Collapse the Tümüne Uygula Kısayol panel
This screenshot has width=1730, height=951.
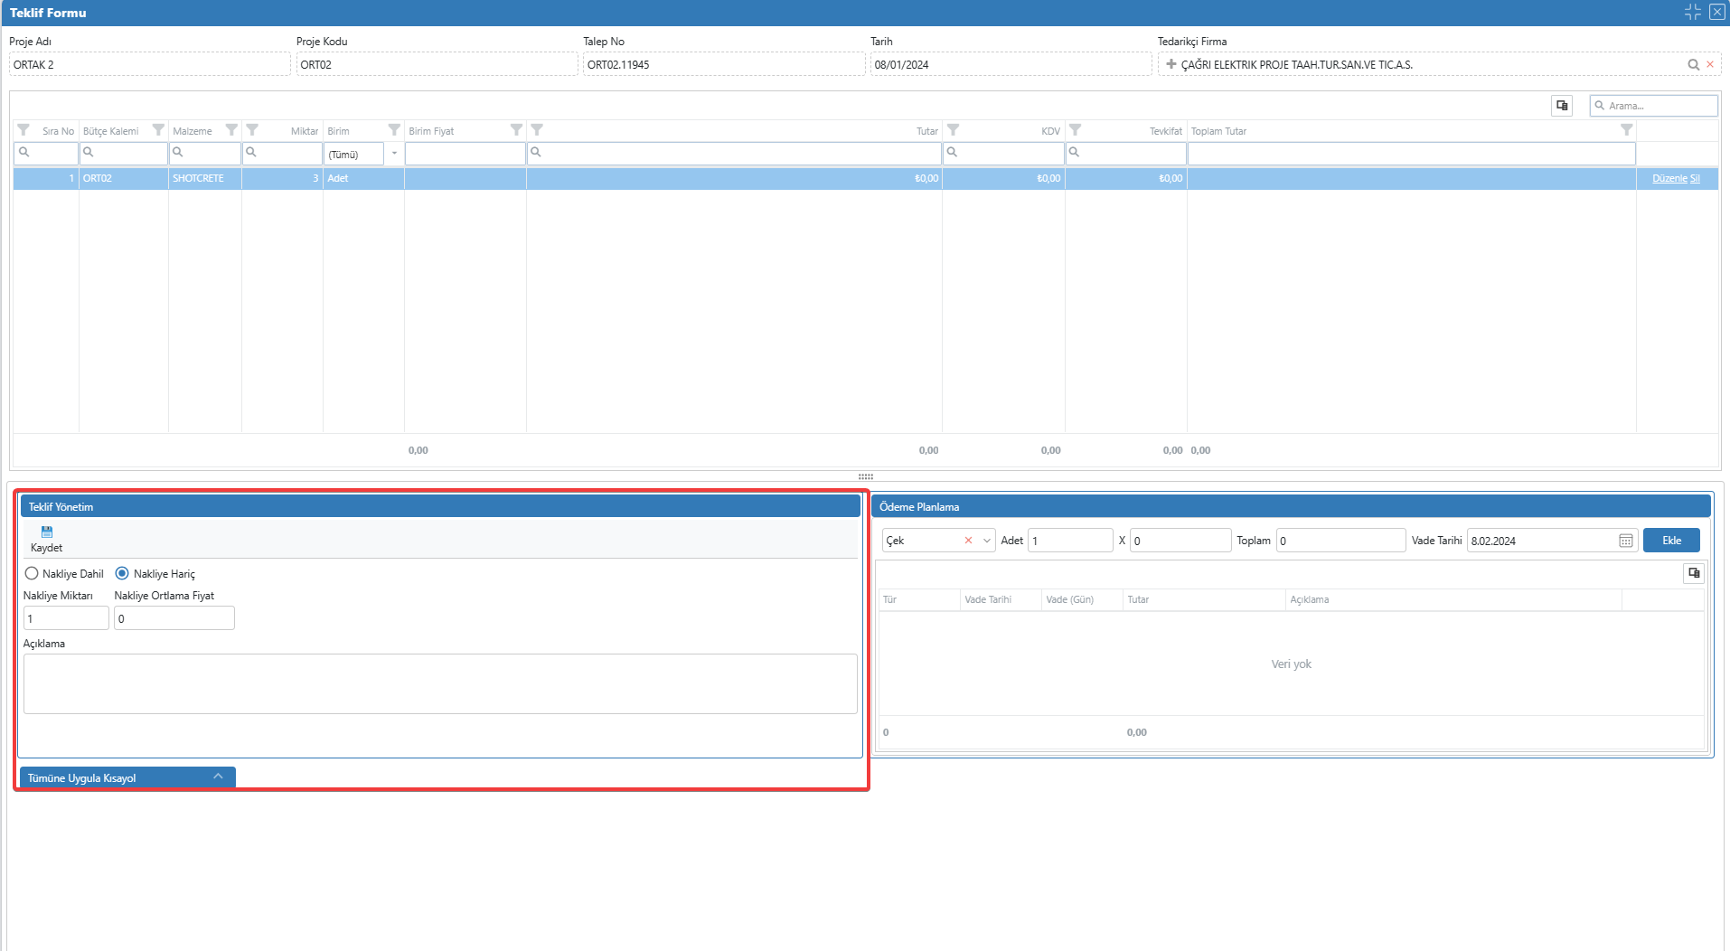218,777
